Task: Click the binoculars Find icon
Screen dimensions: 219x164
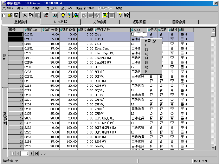Action: tap(55, 16)
